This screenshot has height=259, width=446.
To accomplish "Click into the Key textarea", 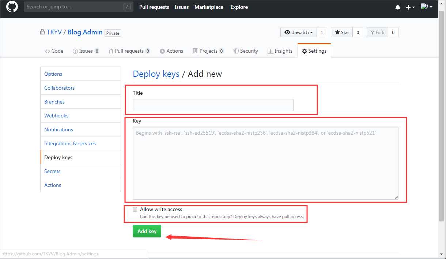I will (x=265, y=163).
